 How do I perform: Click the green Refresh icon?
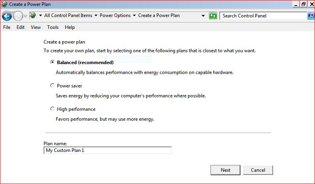click(x=213, y=16)
